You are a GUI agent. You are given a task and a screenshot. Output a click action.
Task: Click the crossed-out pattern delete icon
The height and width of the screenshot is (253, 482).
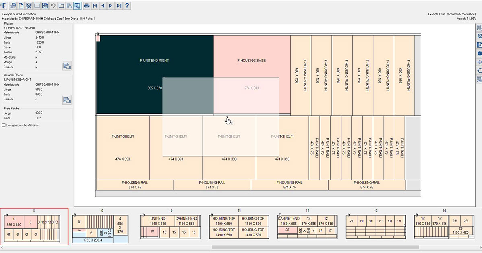point(29,6)
